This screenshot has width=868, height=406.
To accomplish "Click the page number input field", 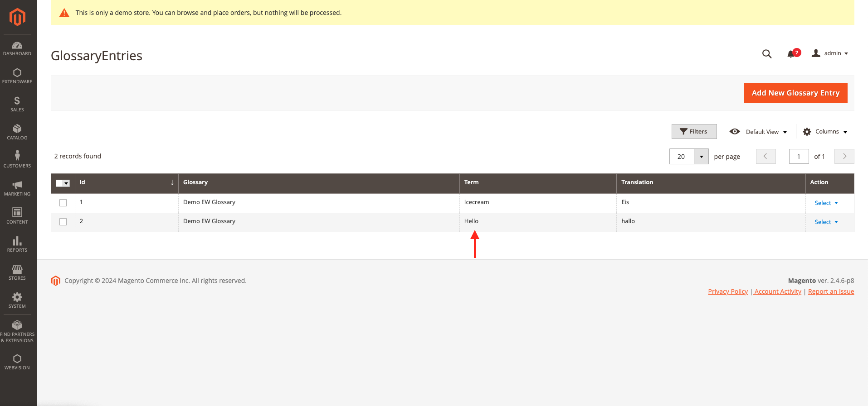I will pyautogui.click(x=799, y=157).
